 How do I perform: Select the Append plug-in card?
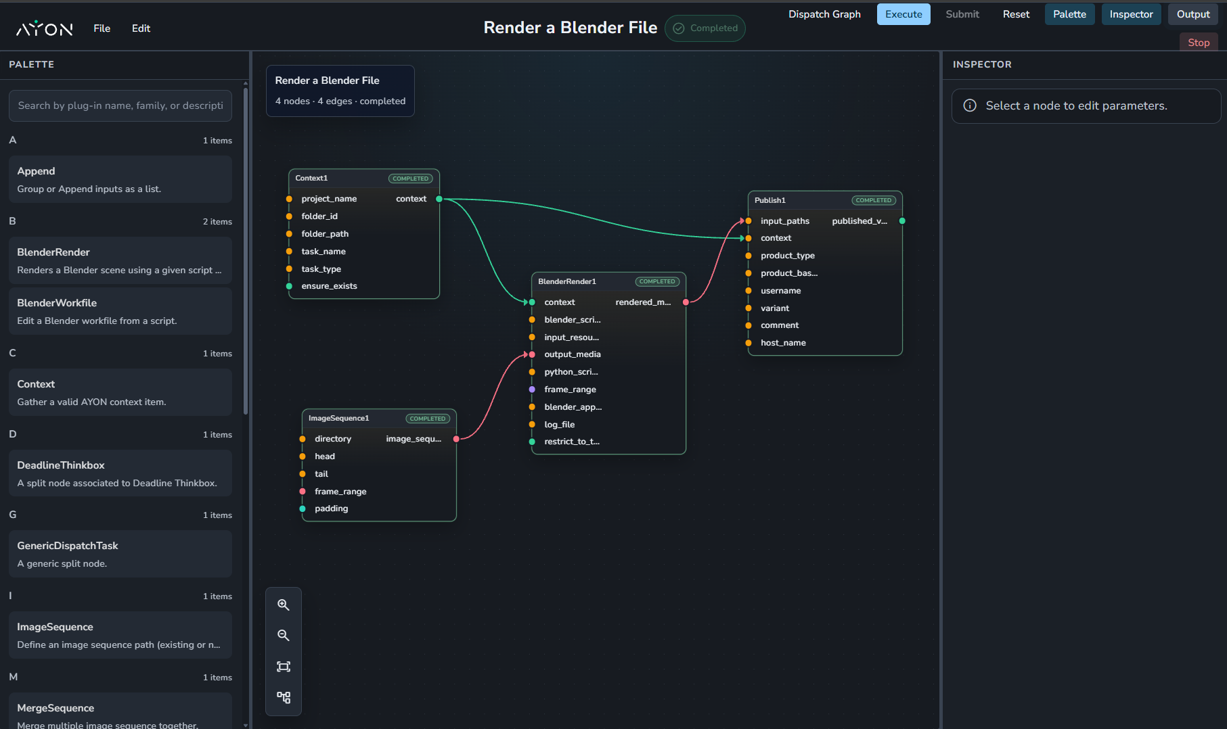point(120,179)
